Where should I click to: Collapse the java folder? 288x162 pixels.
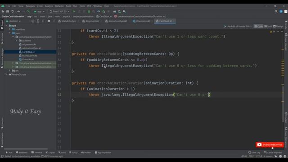coord(10,33)
